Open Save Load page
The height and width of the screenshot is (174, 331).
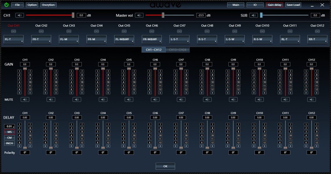(293, 5)
